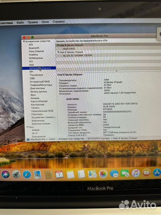Image resolution: width=161 pixels, height=215 pixels.
Task: Select ATA in the sidebar
Action: pos(31,45)
